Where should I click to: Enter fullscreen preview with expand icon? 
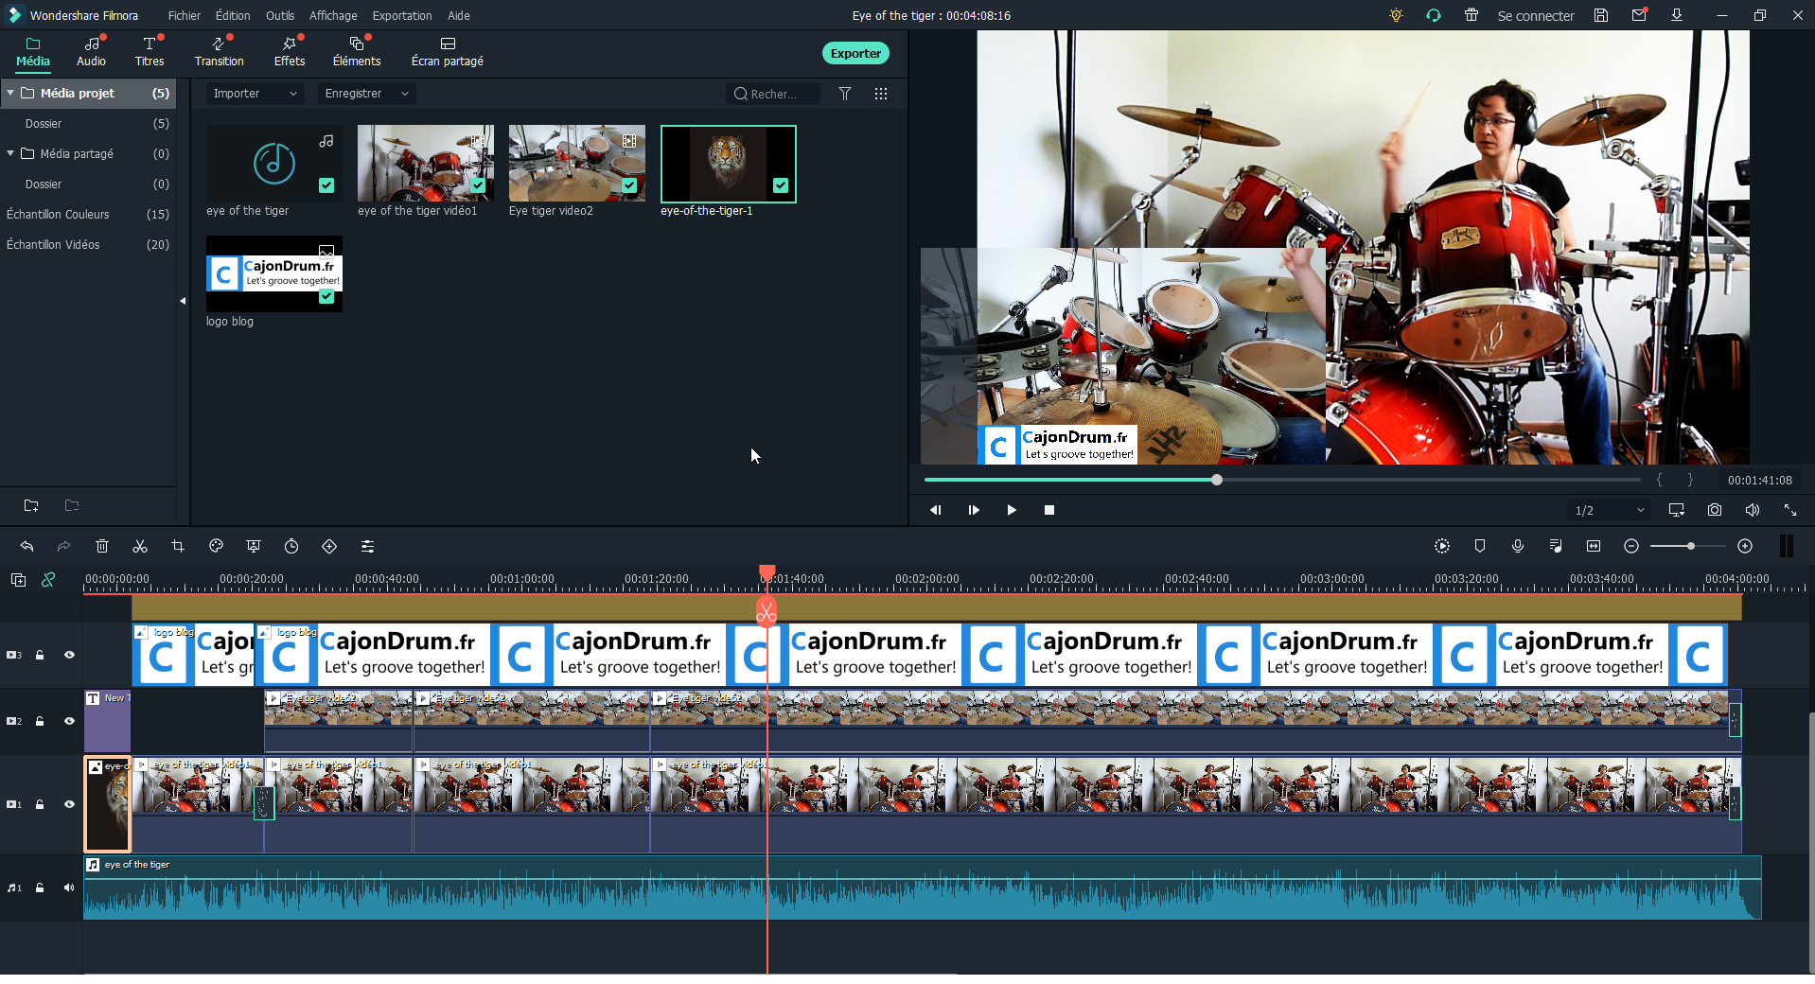1790,510
